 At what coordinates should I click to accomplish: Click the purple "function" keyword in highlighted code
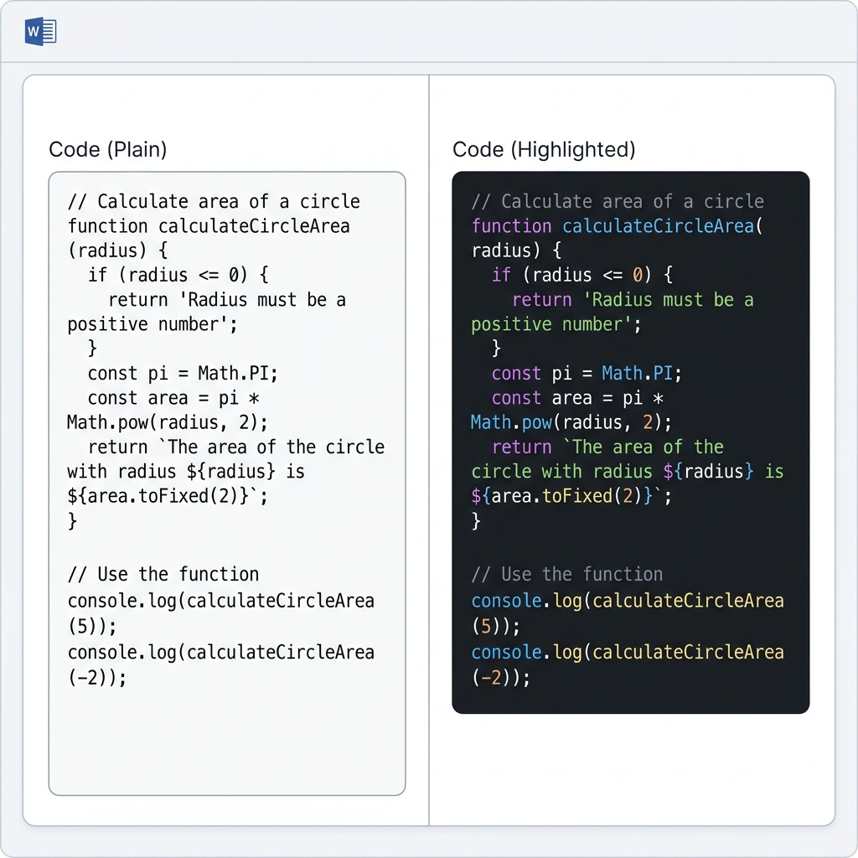[x=511, y=226]
